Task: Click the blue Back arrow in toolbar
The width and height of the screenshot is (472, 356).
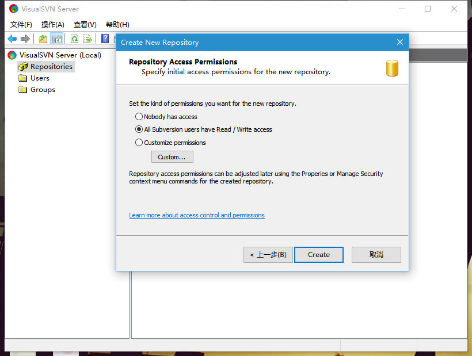Action: click(x=12, y=39)
